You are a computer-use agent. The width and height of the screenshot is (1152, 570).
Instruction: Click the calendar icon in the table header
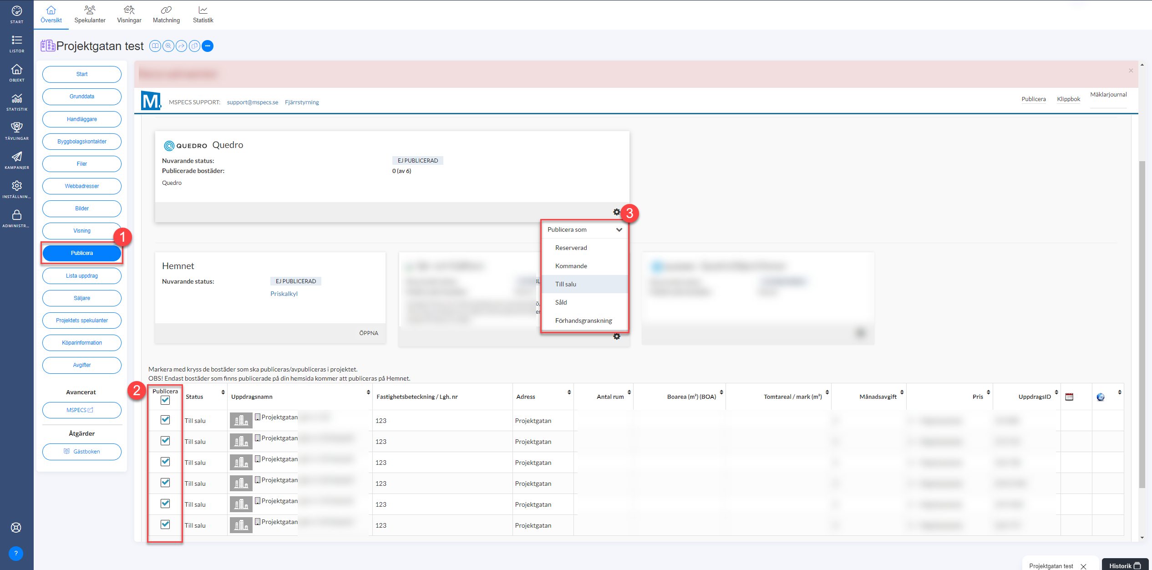[1069, 397]
